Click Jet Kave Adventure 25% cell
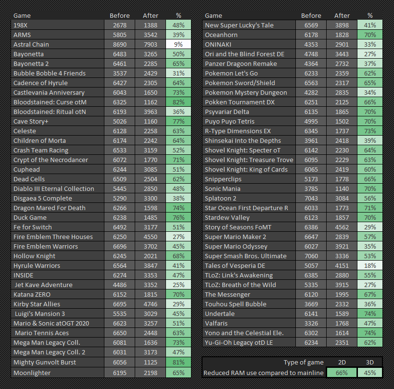 [178, 285]
